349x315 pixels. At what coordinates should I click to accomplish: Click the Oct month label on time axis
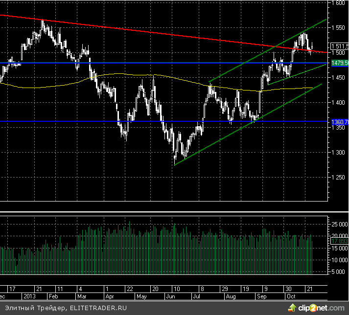[x=291, y=296]
